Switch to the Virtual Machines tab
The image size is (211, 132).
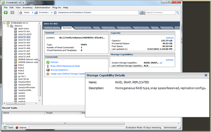tap(83, 28)
